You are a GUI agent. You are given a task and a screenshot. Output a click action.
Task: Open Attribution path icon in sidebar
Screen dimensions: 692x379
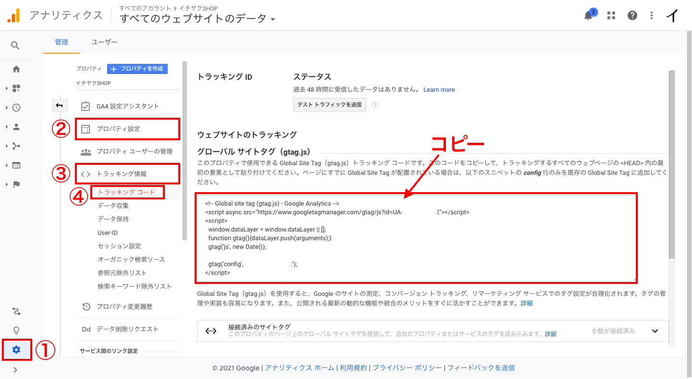(x=16, y=312)
